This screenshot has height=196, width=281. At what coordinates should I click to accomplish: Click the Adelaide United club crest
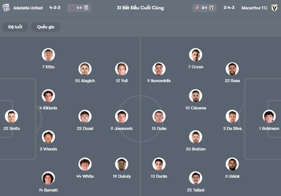(6, 7)
